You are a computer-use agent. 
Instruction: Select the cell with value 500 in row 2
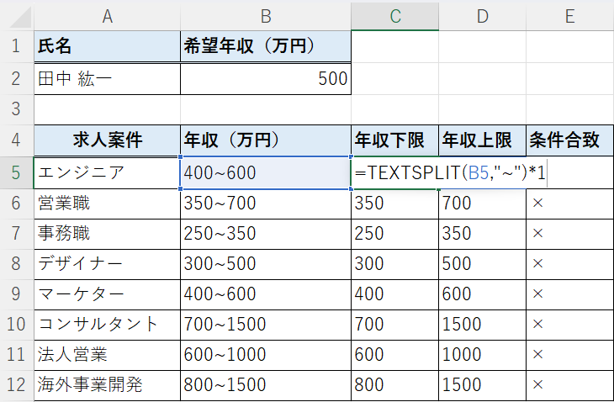pos(266,79)
